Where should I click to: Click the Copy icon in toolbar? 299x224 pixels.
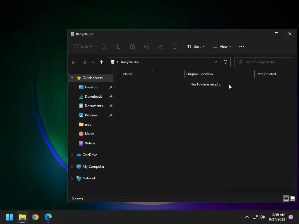click(119, 46)
